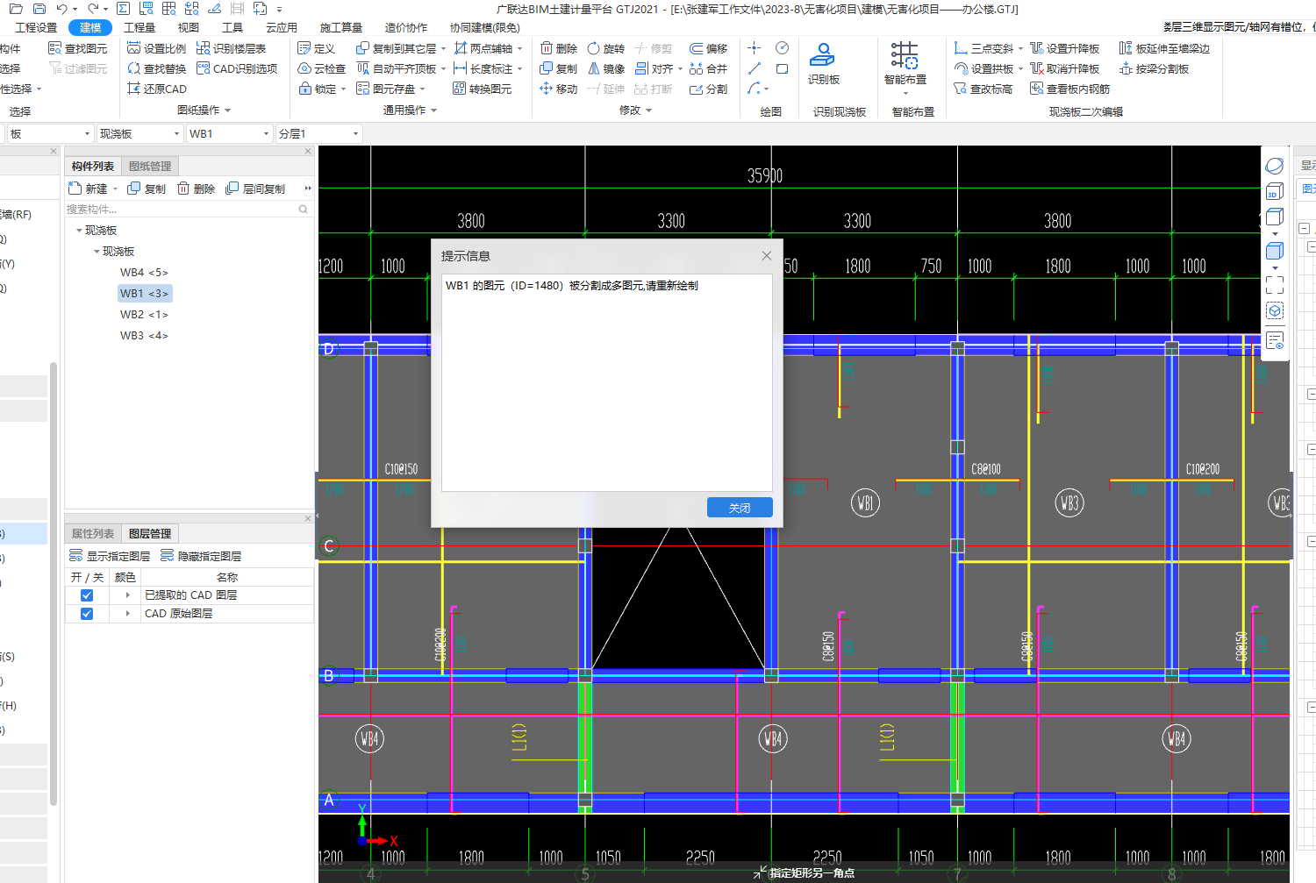Click 识别楼层表 tool
The width and height of the screenshot is (1316, 883).
click(232, 48)
